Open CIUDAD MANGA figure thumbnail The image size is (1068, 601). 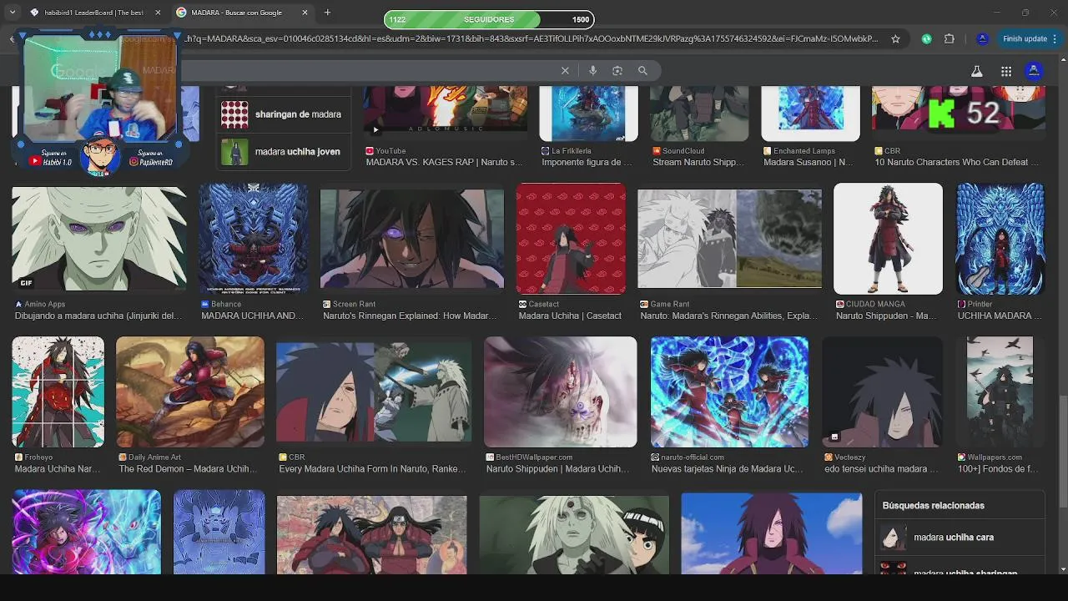888,239
